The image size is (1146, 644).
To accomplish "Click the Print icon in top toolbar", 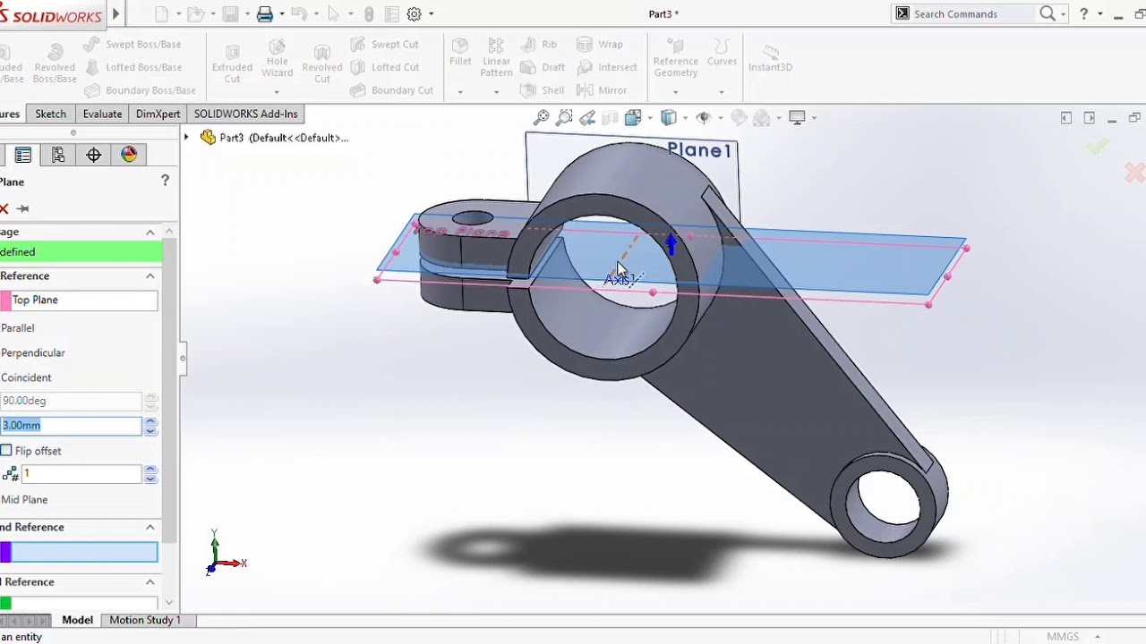I will coord(265,13).
